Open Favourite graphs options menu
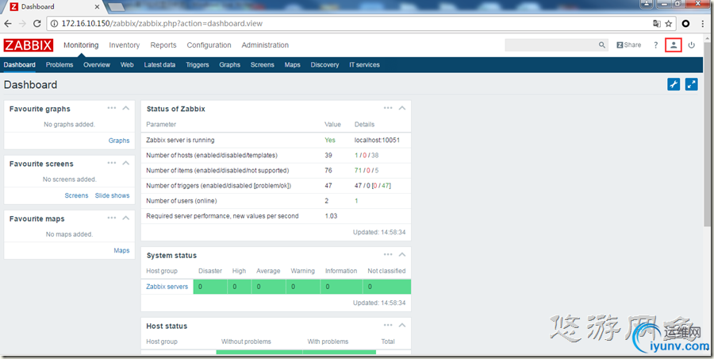This screenshot has width=714, height=359. coord(112,108)
